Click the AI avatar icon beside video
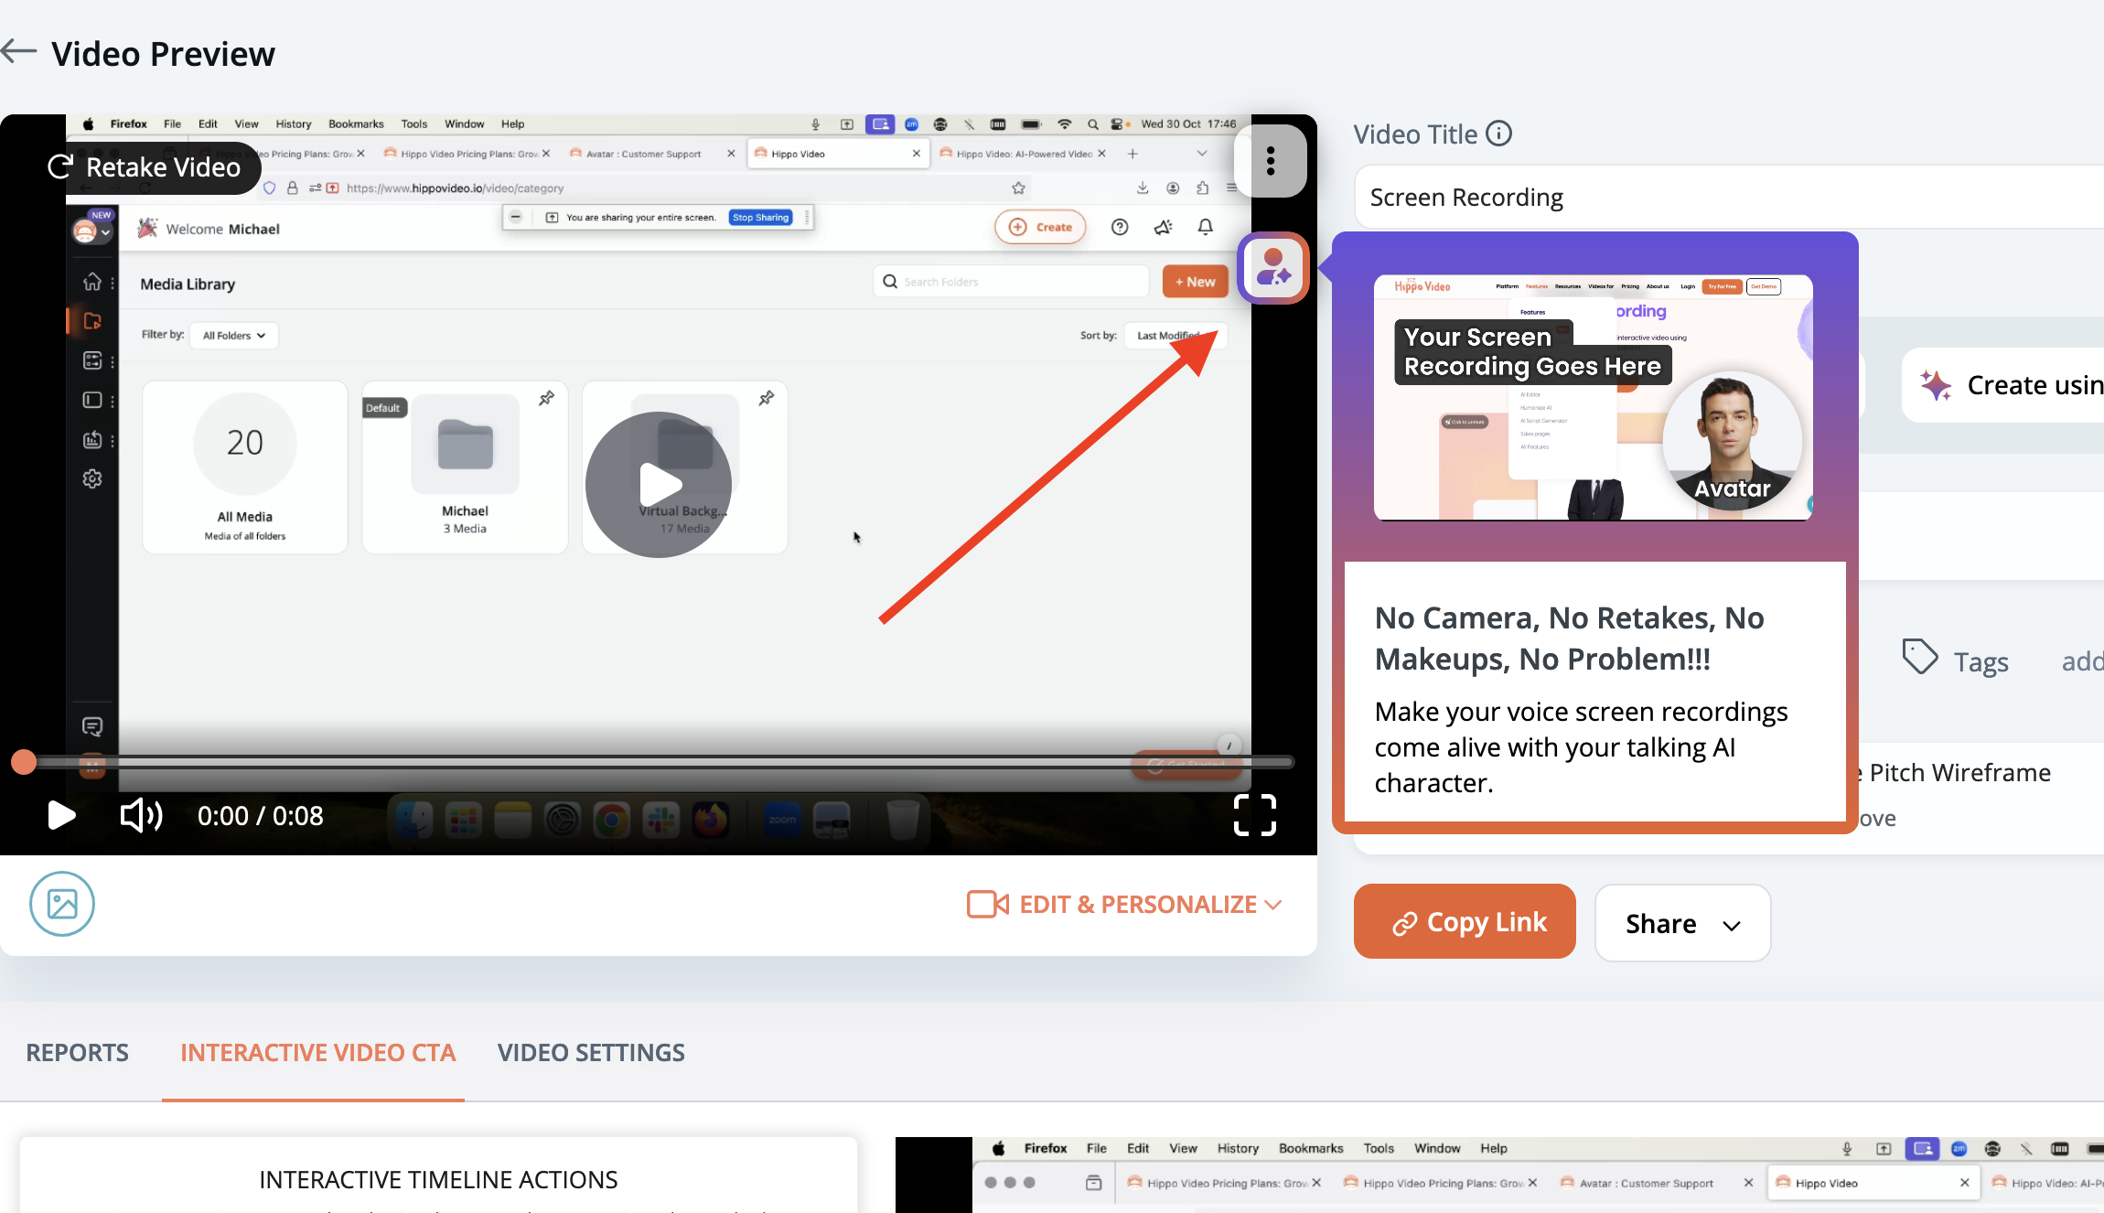The height and width of the screenshot is (1213, 2104). click(1272, 268)
